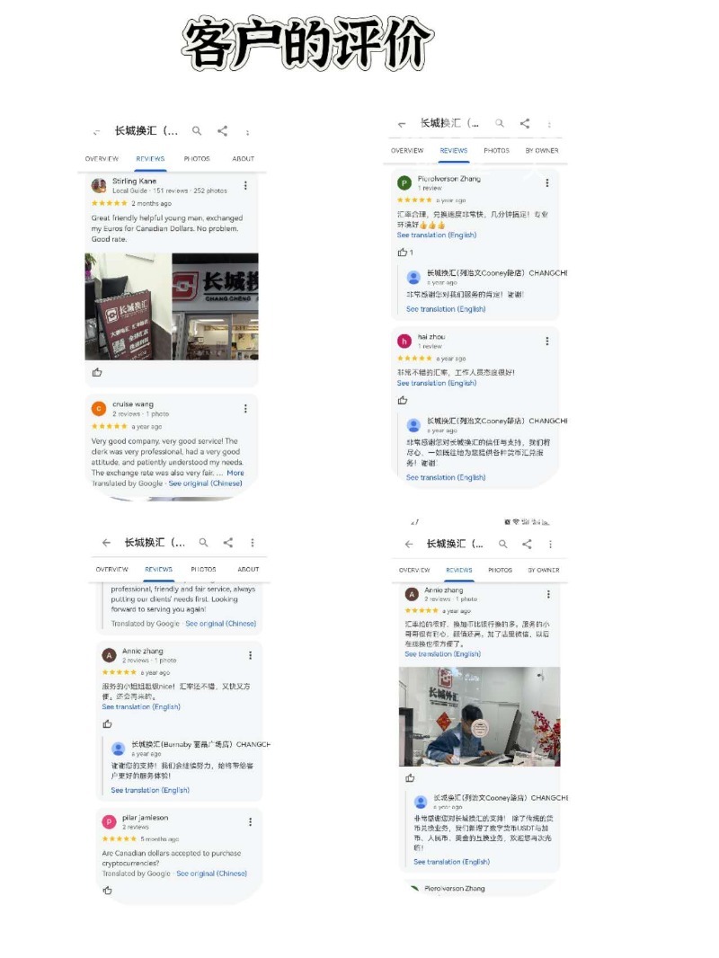Screen dimensions: 719x958
Task: Click Stirling Kane profile avatar
Action: click(99, 185)
